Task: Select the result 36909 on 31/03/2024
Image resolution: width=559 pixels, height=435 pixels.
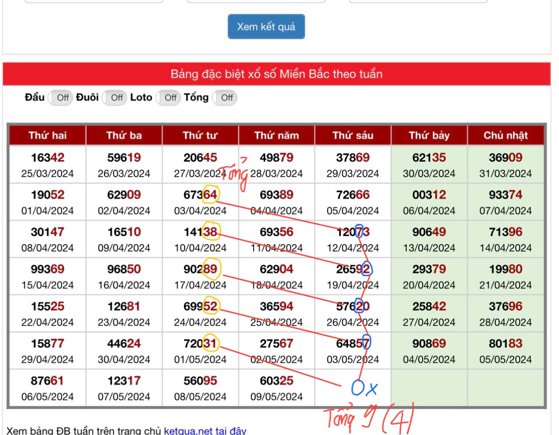Action: click(x=505, y=158)
